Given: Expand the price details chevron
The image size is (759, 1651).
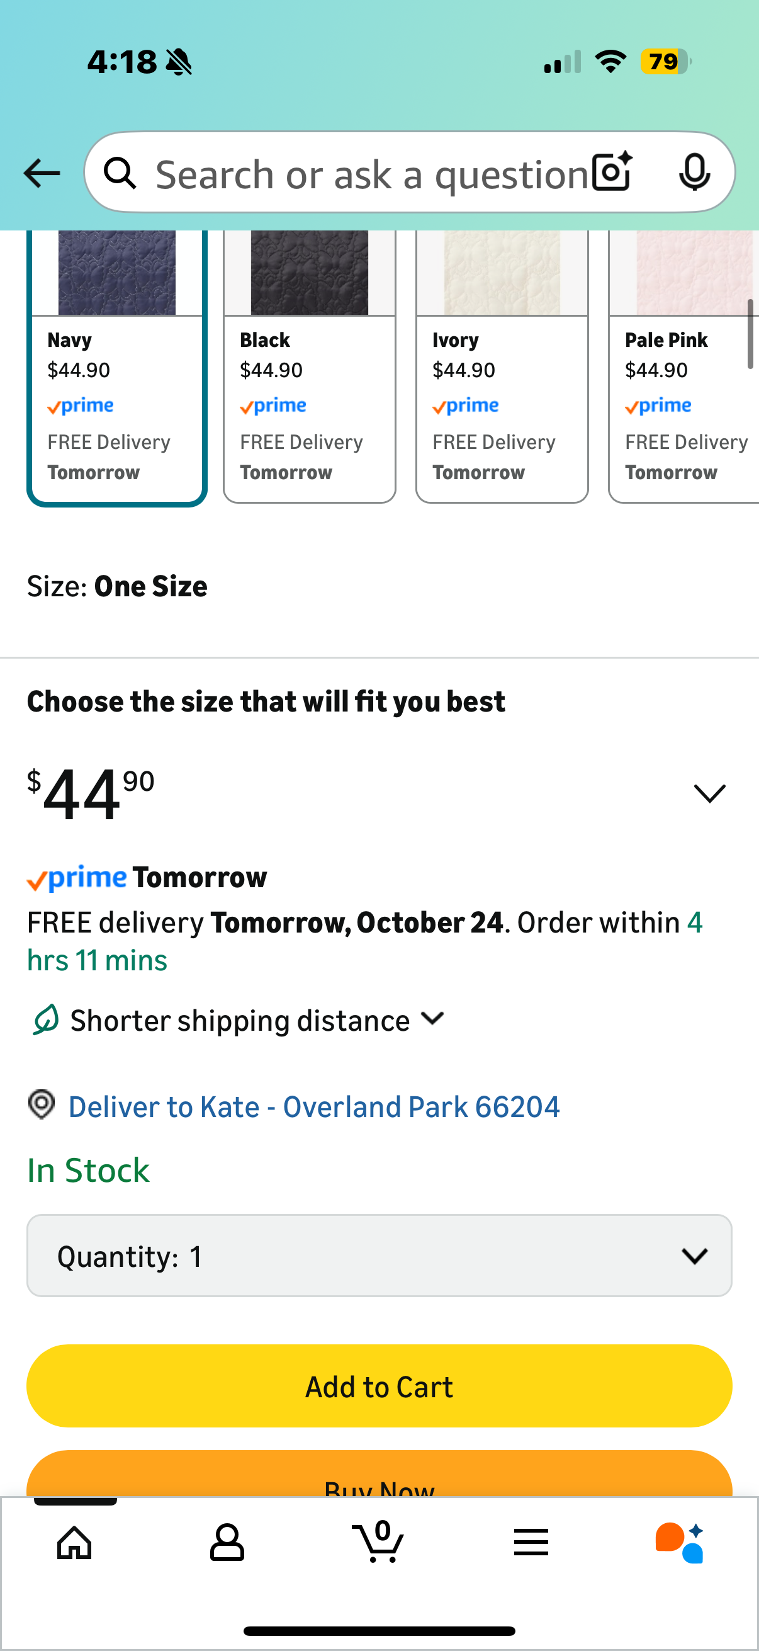Looking at the screenshot, I should 709,793.
